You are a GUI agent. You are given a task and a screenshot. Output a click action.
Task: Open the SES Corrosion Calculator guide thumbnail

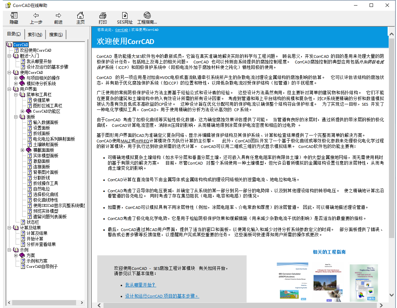(x=292, y=282)
